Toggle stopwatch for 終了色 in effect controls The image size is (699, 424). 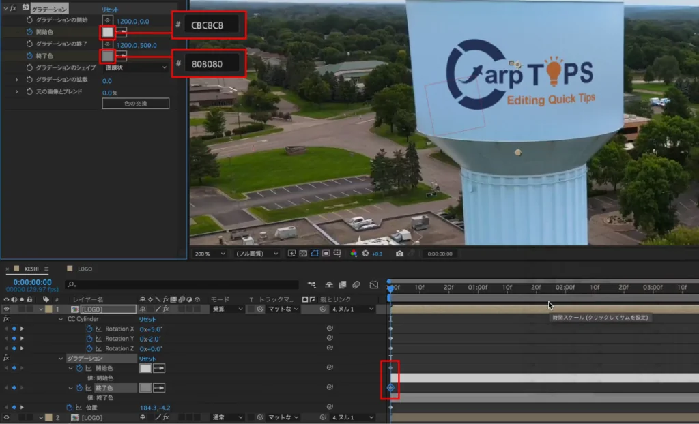click(x=29, y=56)
